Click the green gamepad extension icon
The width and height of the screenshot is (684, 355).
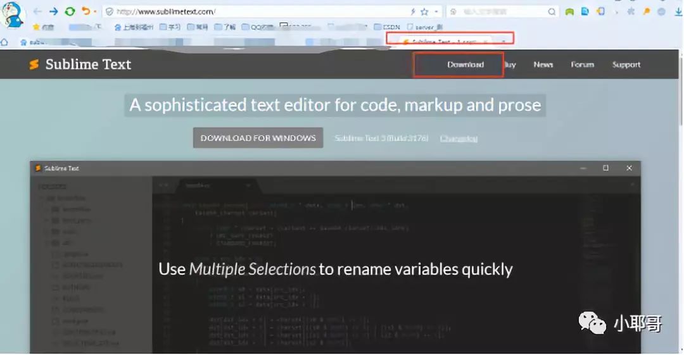click(569, 12)
